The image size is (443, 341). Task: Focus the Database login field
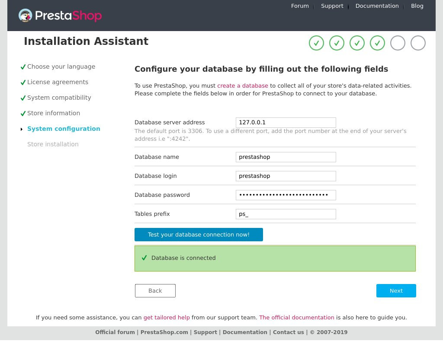click(286, 176)
